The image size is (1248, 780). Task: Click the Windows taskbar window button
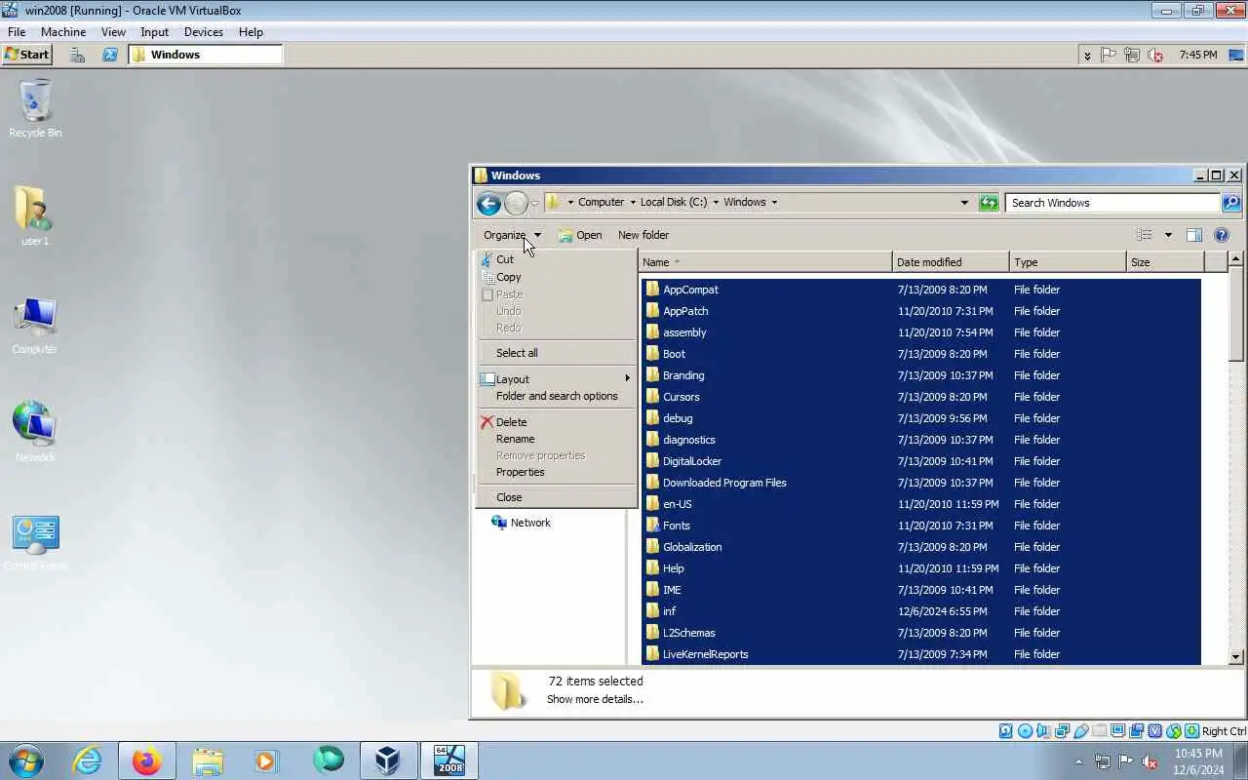tap(205, 55)
